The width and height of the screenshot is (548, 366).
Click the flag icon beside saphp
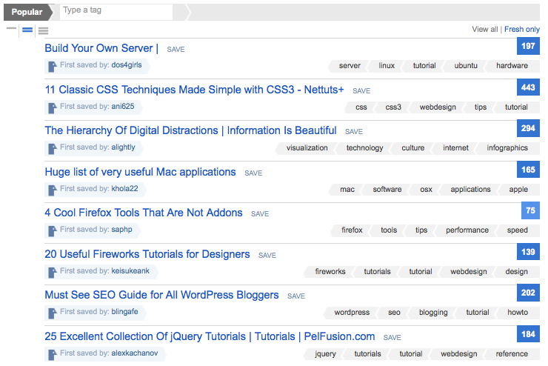pyautogui.click(x=52, y=231)
